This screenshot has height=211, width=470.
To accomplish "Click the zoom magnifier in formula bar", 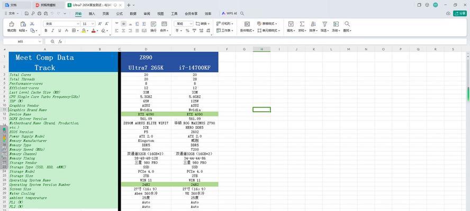I will click(x=52, y=42).
